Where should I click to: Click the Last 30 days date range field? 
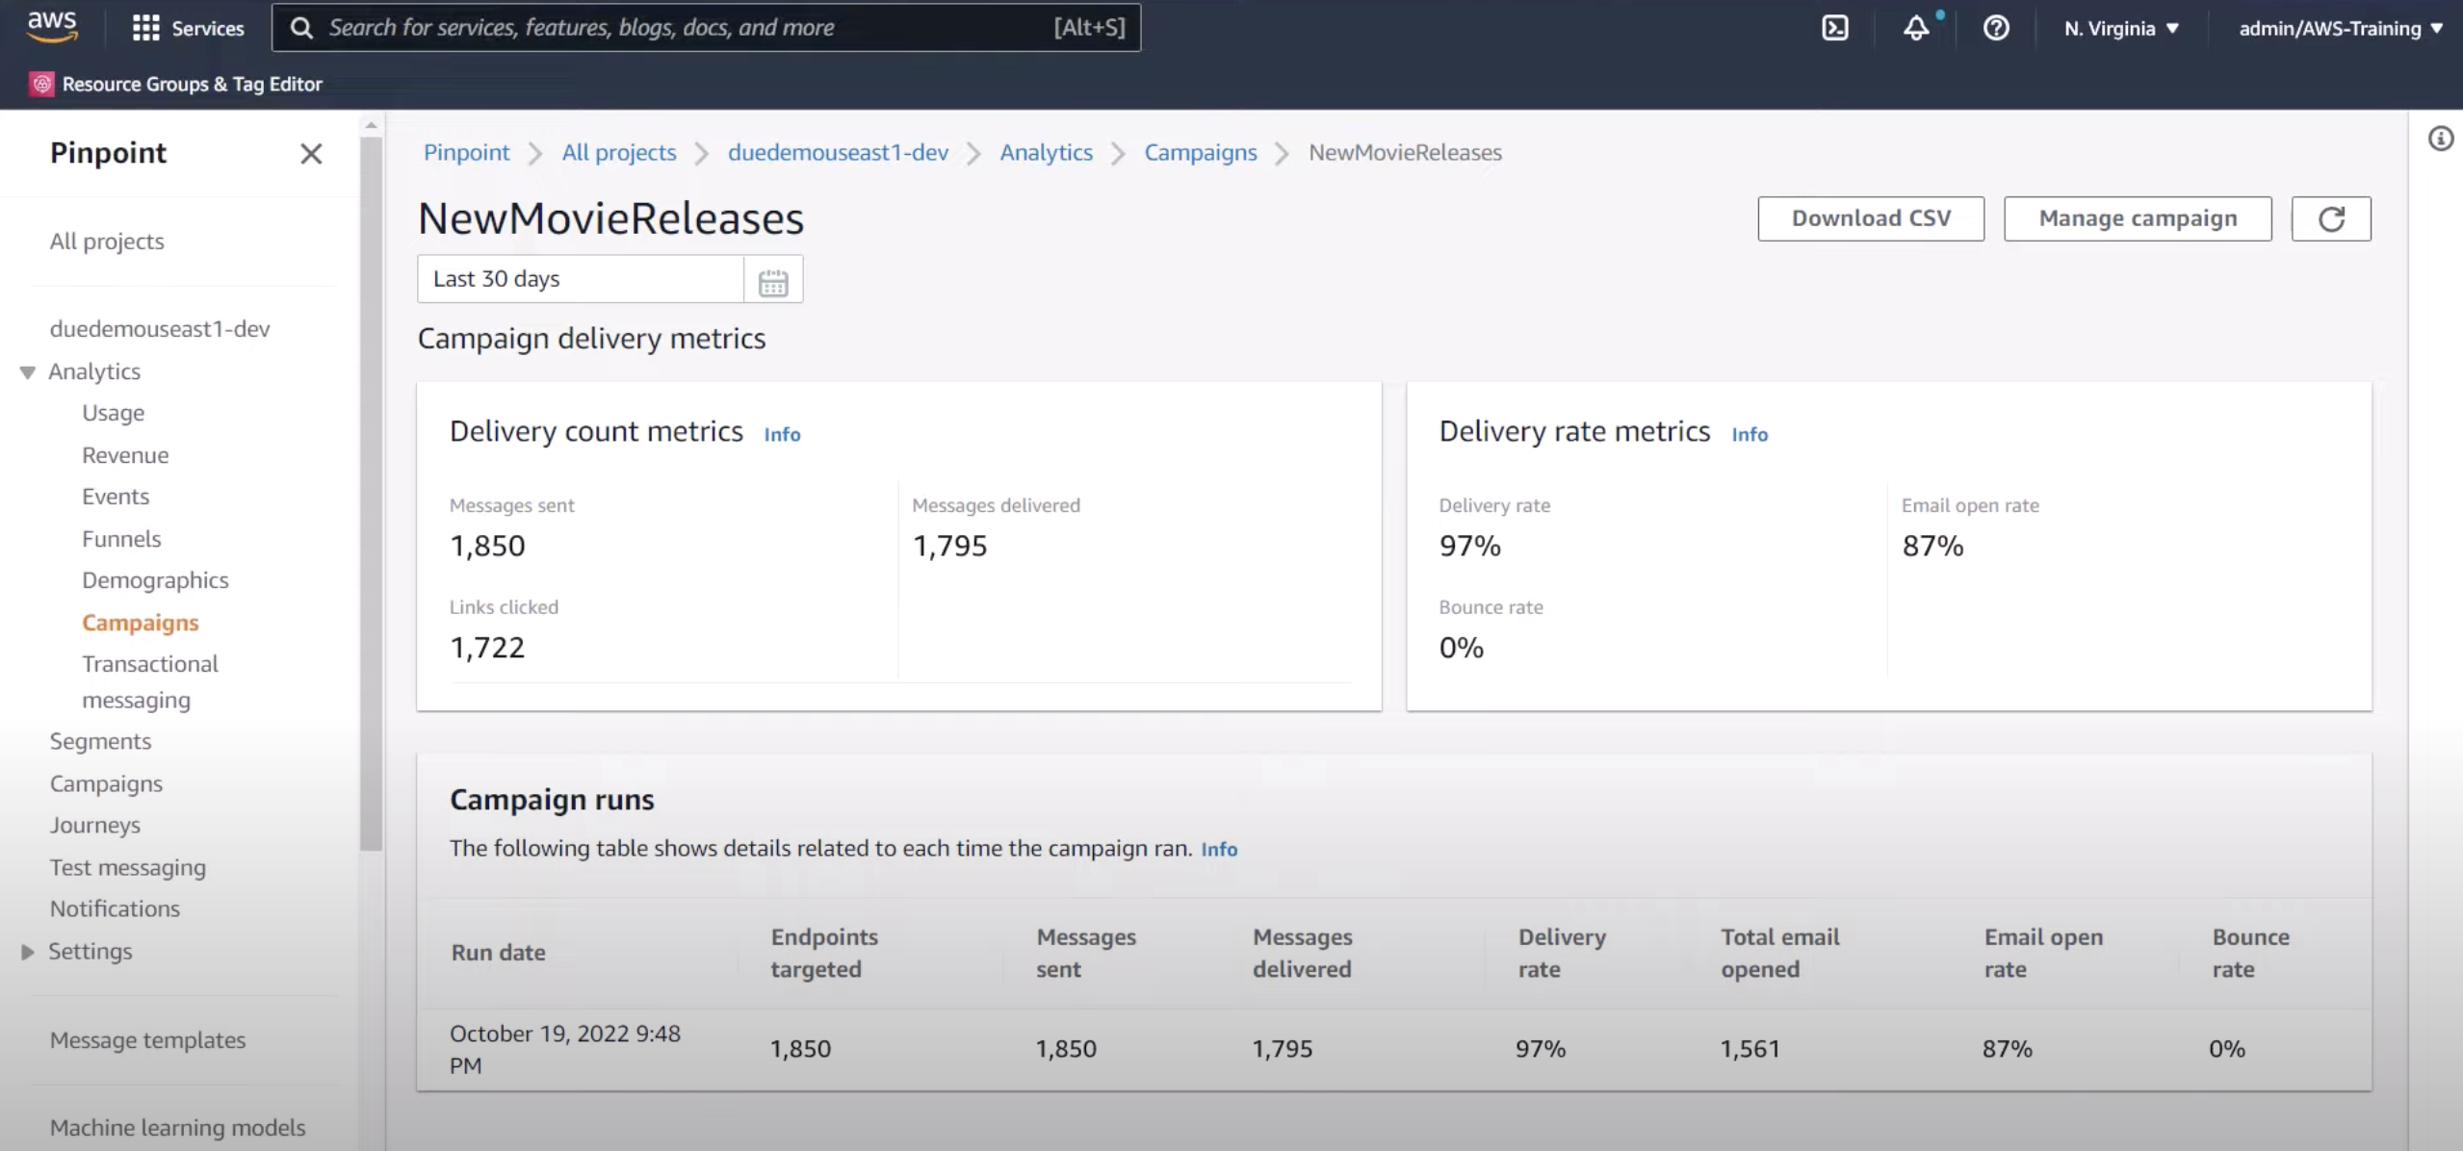click(x=579, y=279)
